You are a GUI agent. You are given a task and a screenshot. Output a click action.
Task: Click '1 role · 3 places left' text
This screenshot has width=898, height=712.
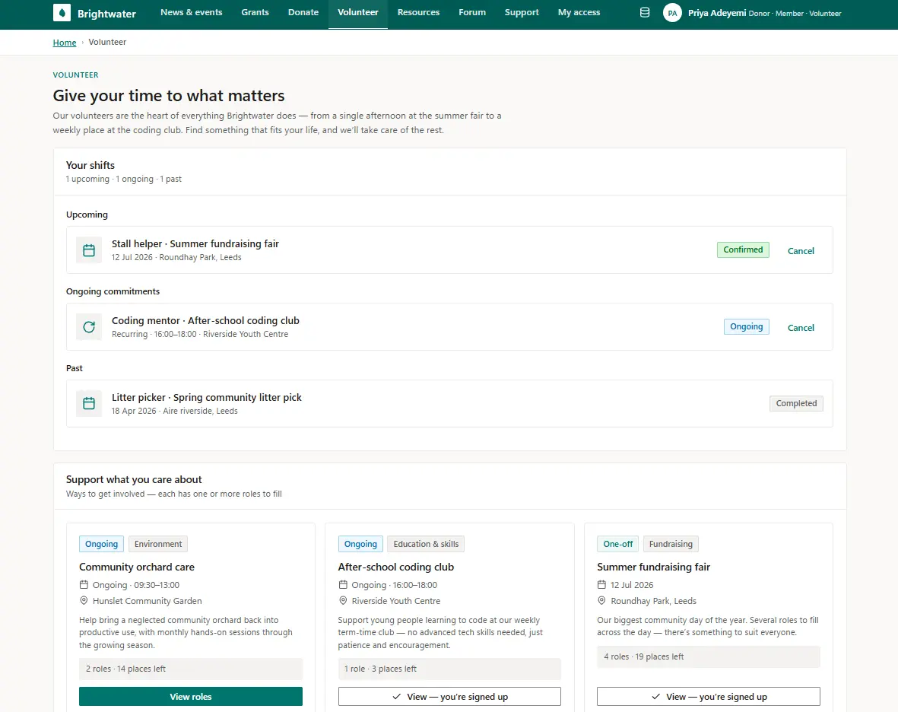coord(380,669)
